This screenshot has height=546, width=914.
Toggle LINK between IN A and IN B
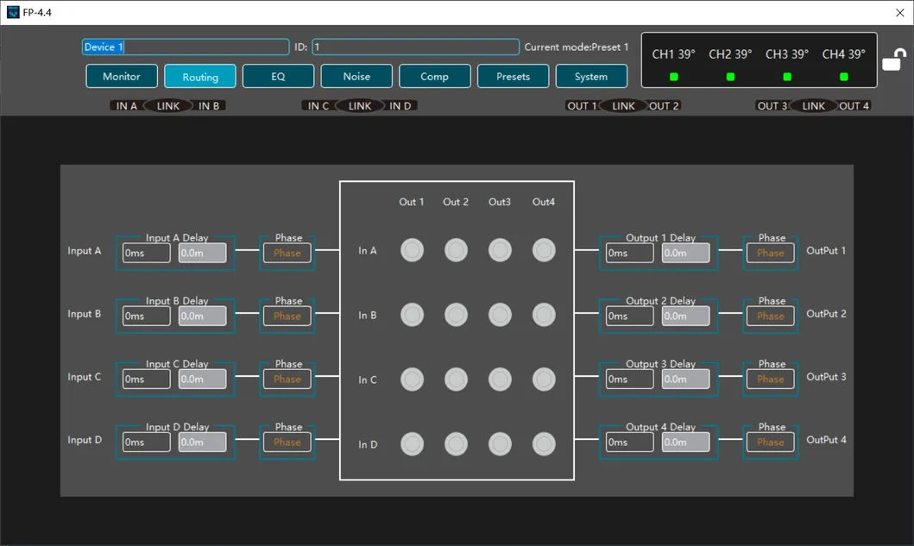(x=167, y=105)
